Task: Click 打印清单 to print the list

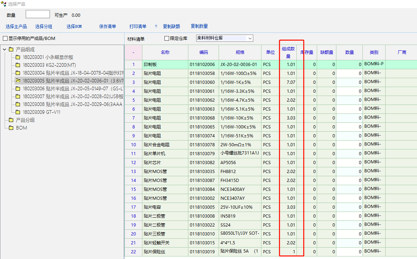Action: 138,26
